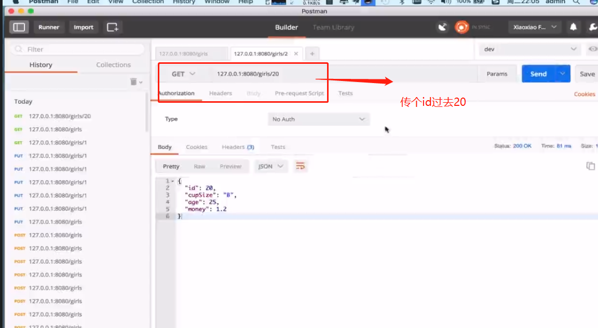Switch to response Tests tab
The height and width of the screenshot is (328, 598).
(278, 147)
